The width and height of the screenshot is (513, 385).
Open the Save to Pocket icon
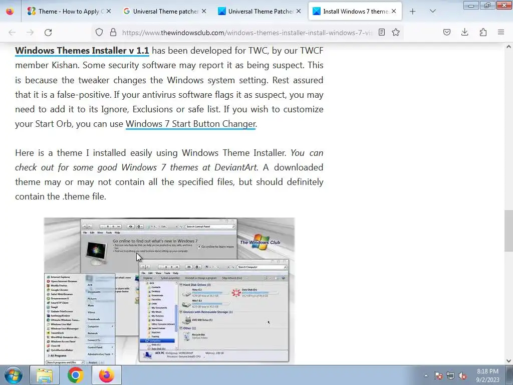(446, 32)
